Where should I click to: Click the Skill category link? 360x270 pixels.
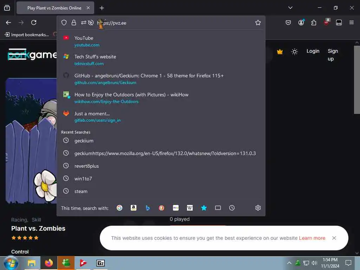click(x=36, y=220)
